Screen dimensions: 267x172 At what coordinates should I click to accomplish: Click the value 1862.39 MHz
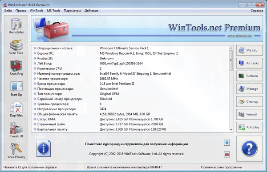click(109, 79)
